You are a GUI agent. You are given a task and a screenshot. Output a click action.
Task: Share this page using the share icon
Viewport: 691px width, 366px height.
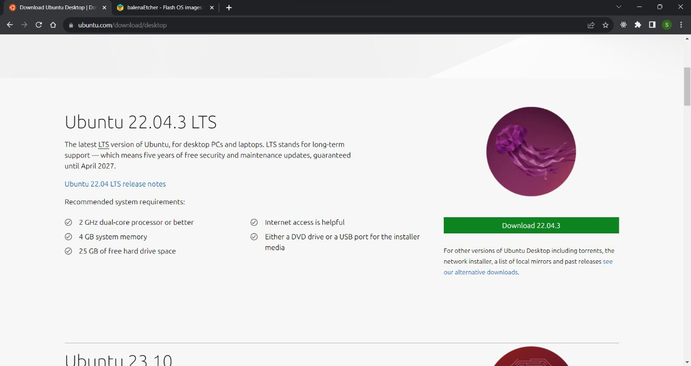coord(591,25)
